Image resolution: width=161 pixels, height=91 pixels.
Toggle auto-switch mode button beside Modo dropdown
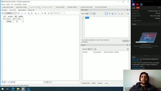94,14
